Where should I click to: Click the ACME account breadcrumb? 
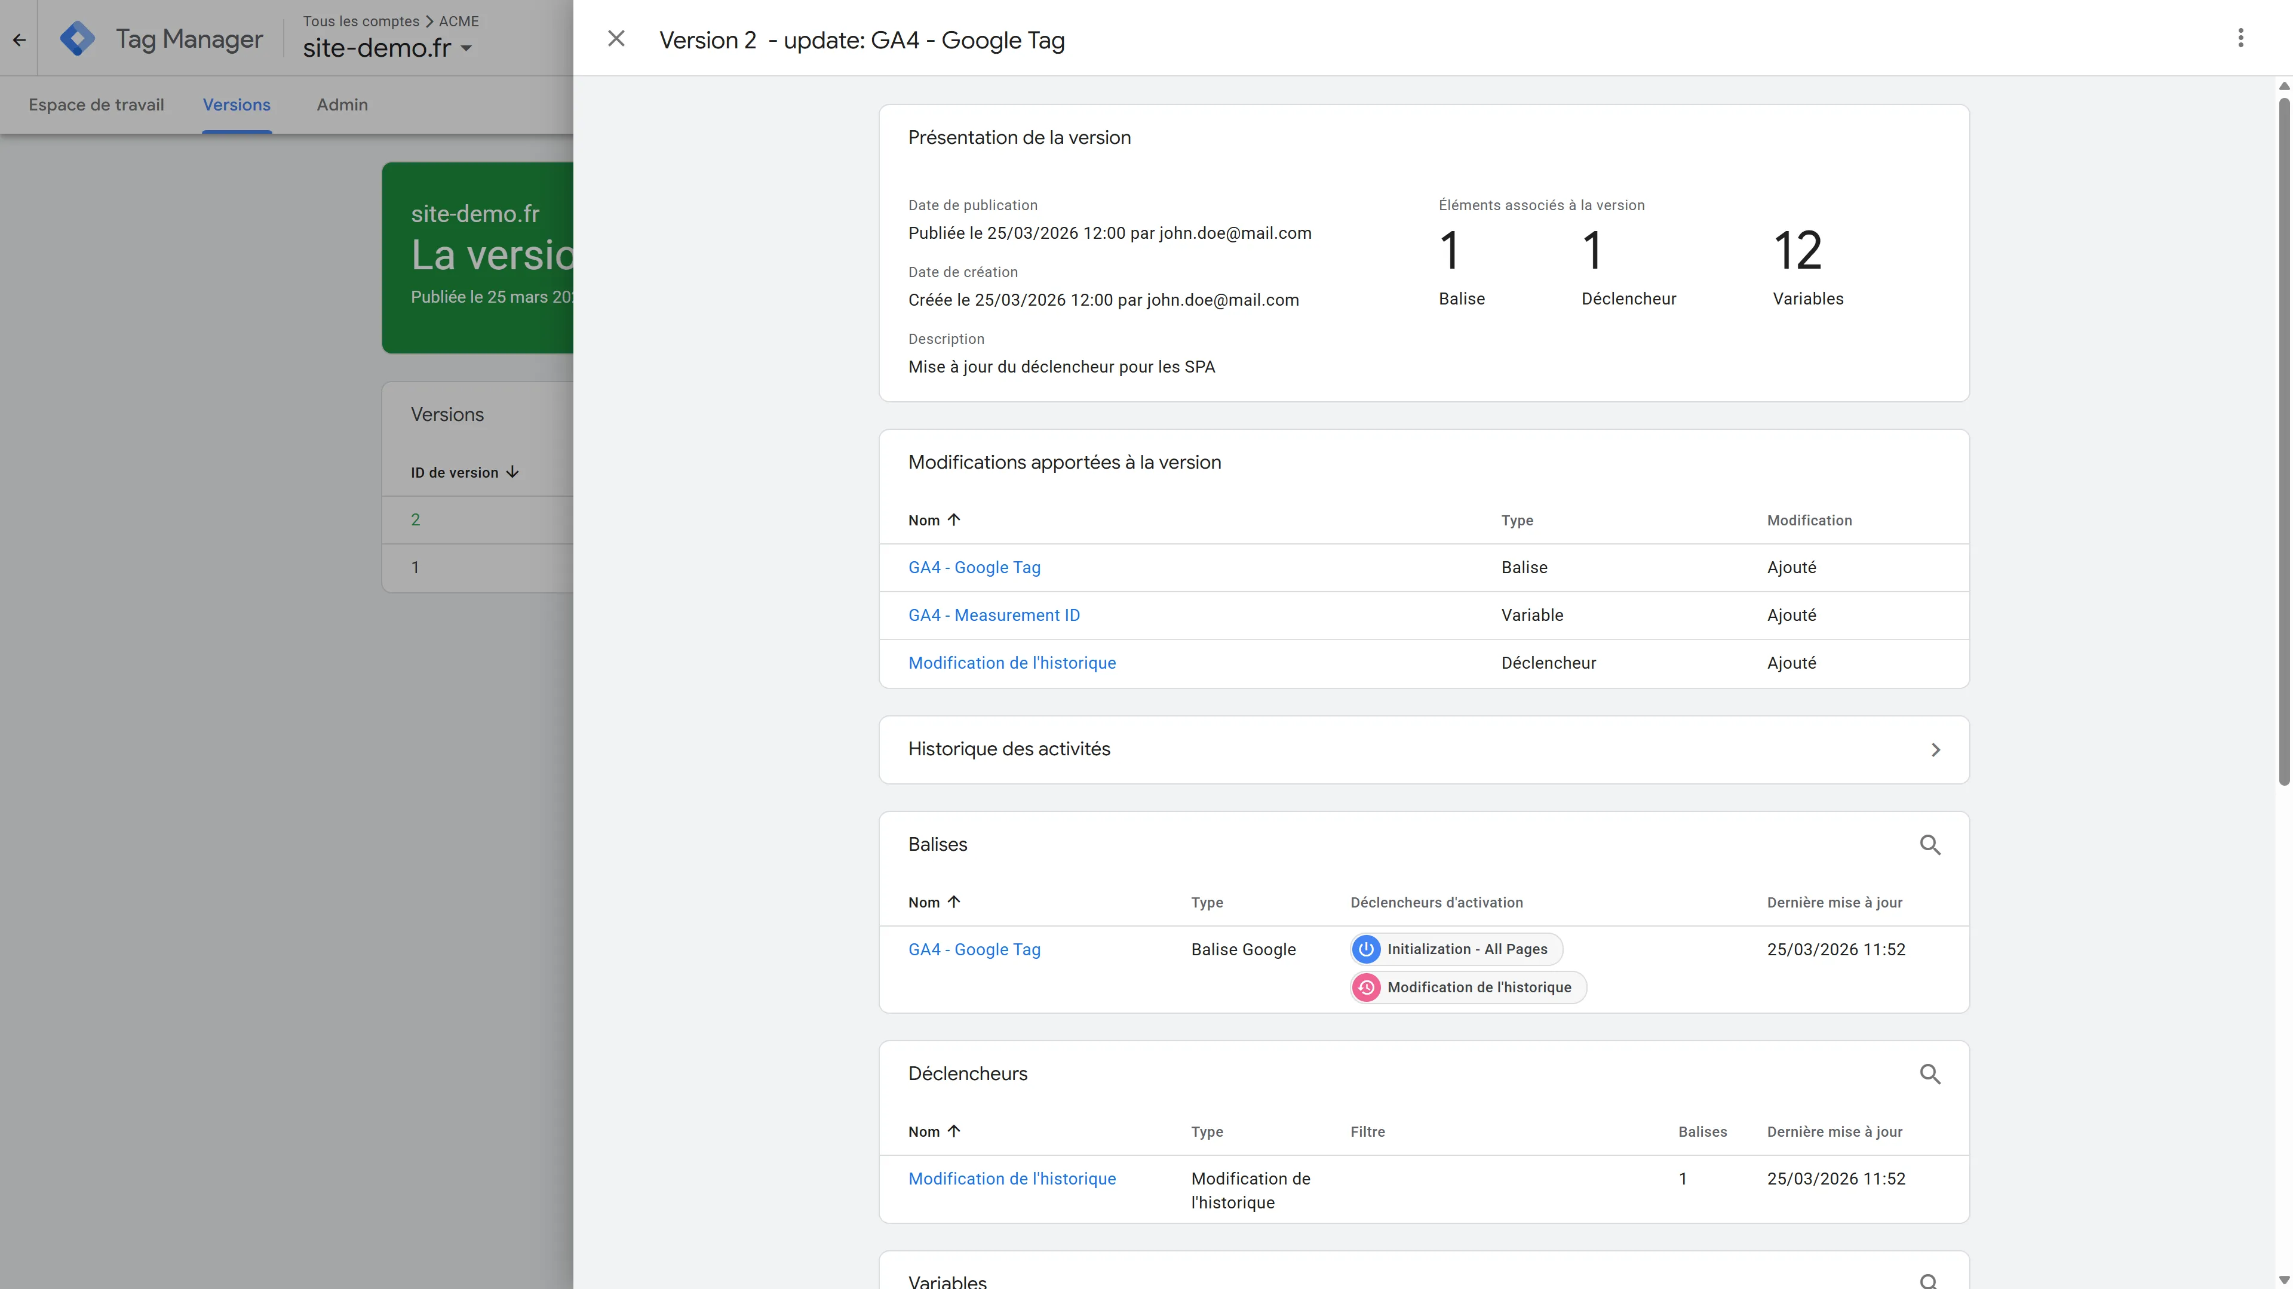coord(459,20)
